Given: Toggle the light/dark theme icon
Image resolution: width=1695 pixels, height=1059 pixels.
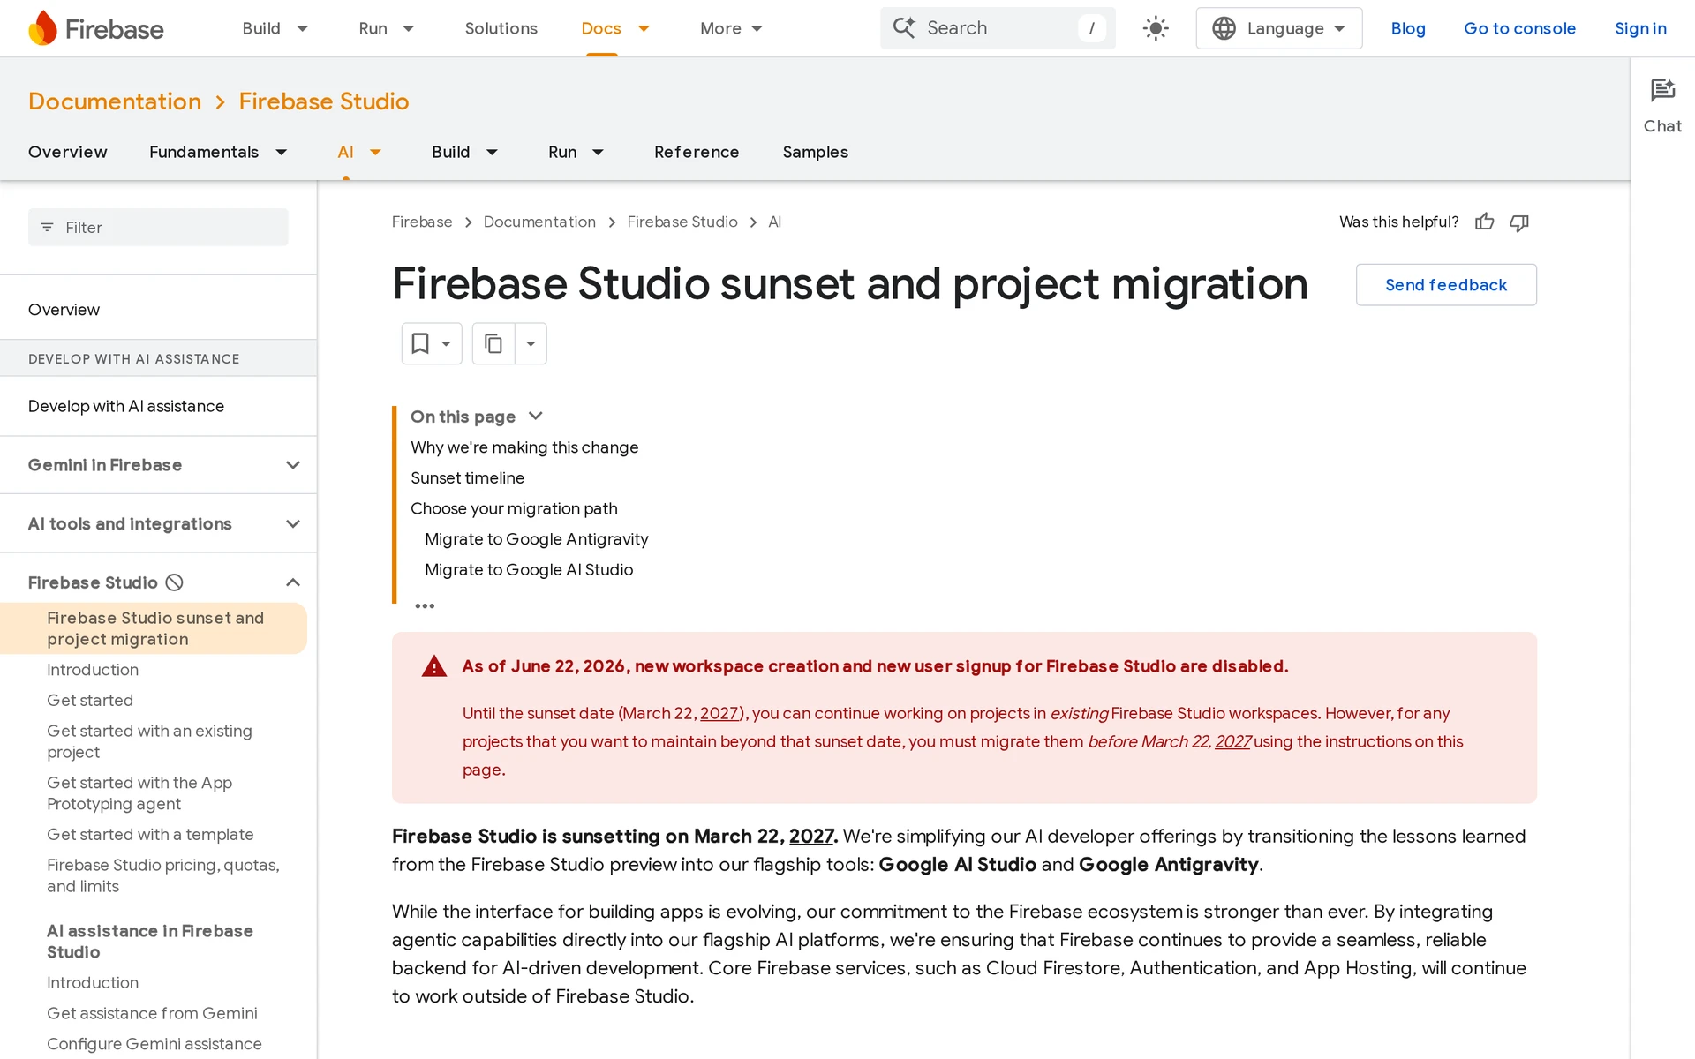Looking at the screenshot, I should click(x=1156, y=28).
